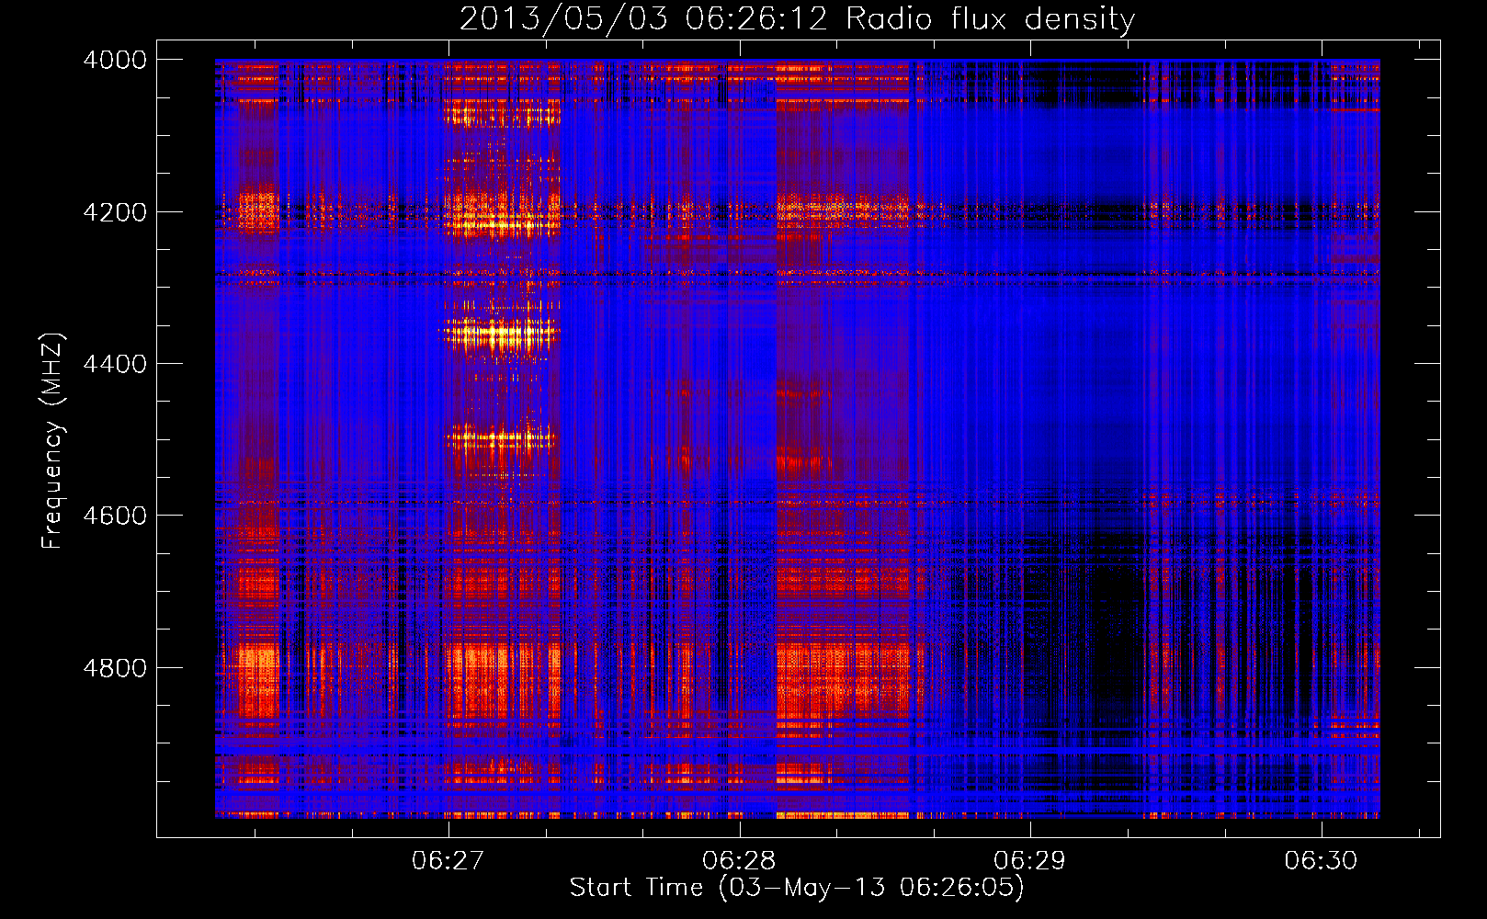Select the 4600 frequency axis label
This screenshot has height=919, width=1487.
tap(115, 516)
